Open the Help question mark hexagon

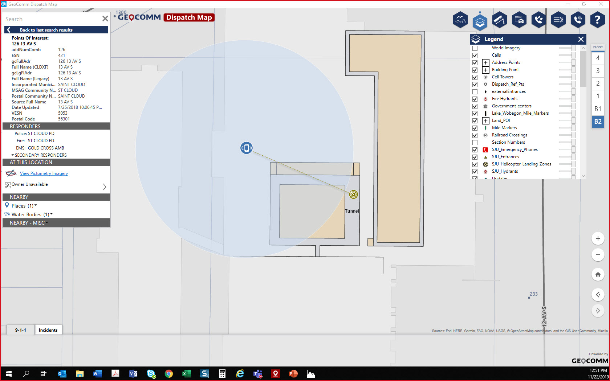[597, 20]
